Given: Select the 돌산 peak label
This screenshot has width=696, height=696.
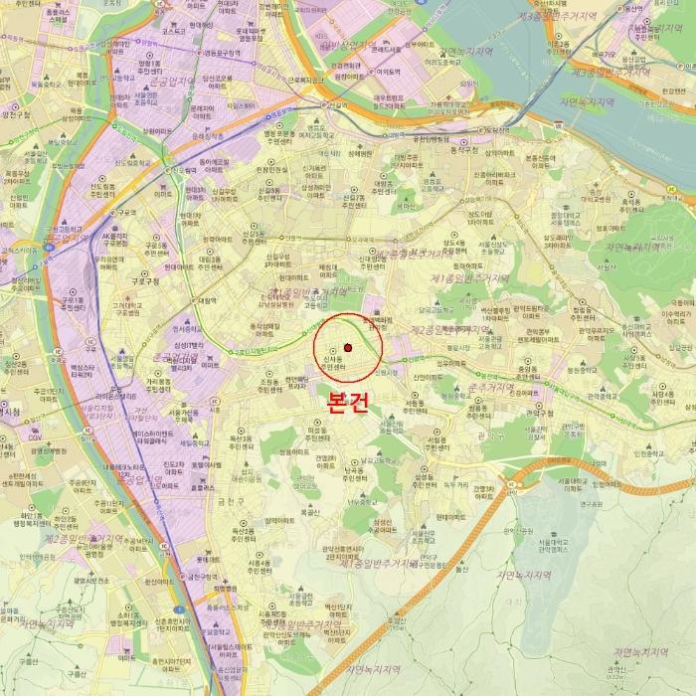Looking at the screenshot, I should click(461, 569).
